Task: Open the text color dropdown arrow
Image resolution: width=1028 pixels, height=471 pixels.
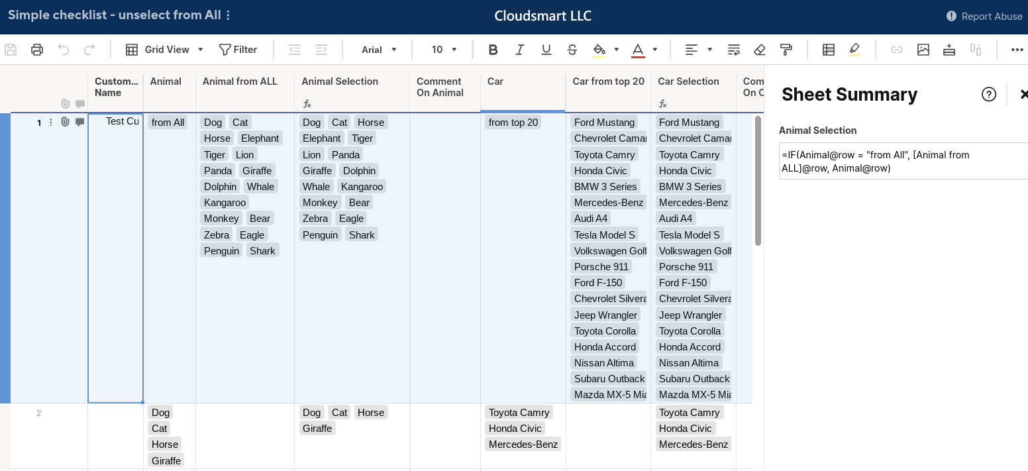Action: 655,50
